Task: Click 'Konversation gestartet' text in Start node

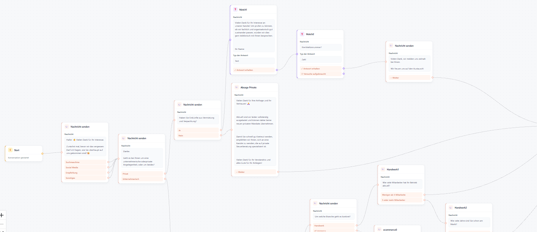Action: pos(19,158)
